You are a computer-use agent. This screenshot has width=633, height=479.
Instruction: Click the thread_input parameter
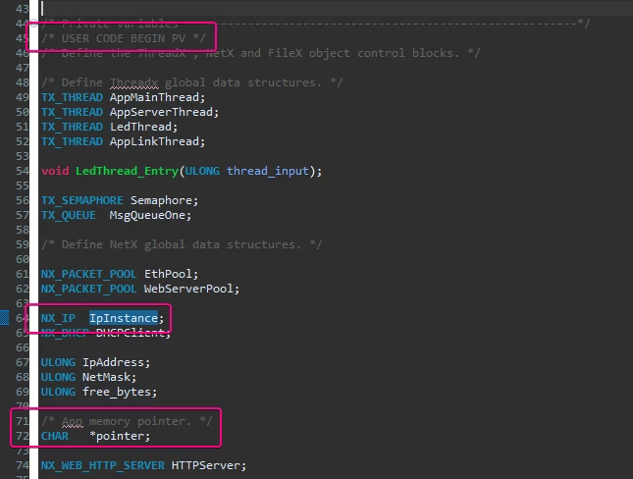pos(267,171)
